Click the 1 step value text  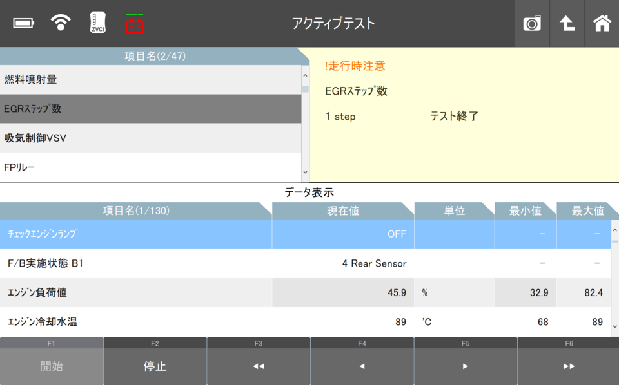pos(340,117)
